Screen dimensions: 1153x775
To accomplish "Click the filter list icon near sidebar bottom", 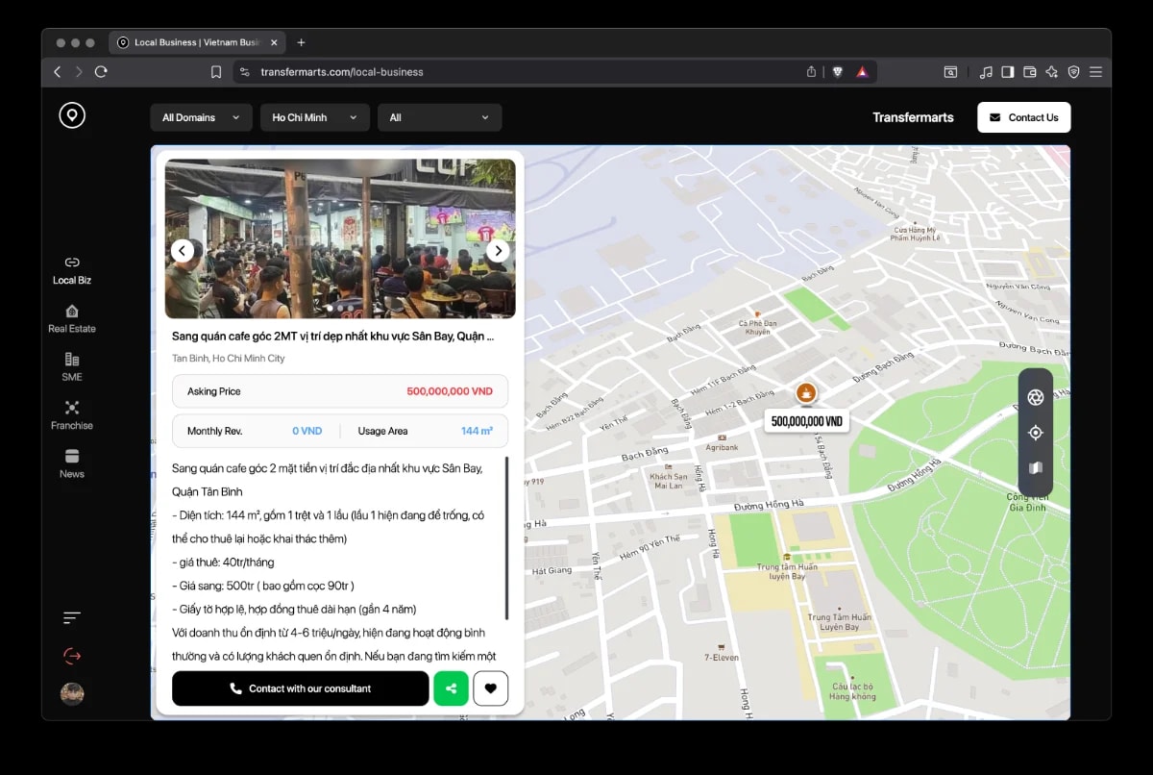I will coord(71,617).
